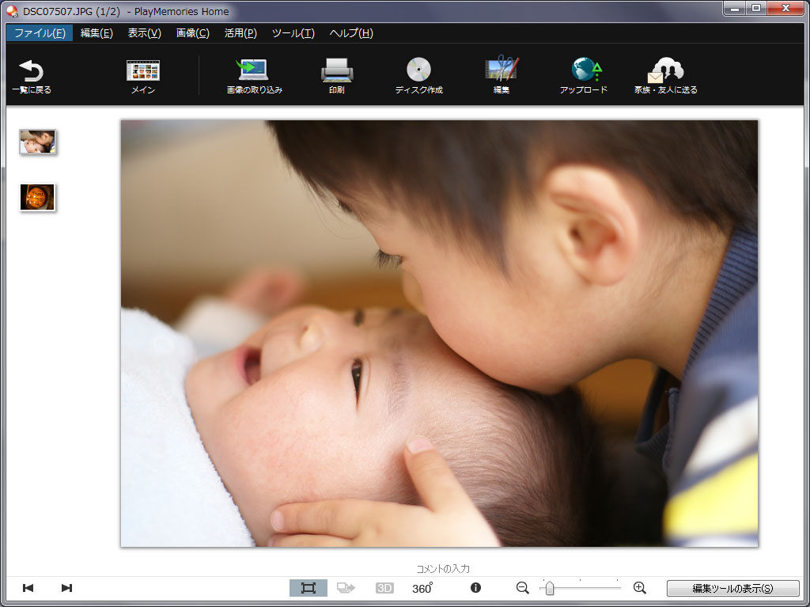
Task: Click the zoom out magnifier icon
Action: [x=522, y=588]
